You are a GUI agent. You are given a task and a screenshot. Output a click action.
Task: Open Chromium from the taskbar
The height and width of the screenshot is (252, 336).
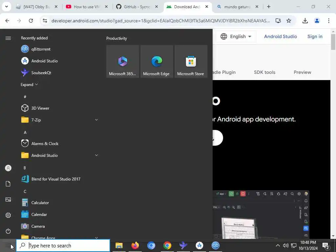(x=151, y=245)
